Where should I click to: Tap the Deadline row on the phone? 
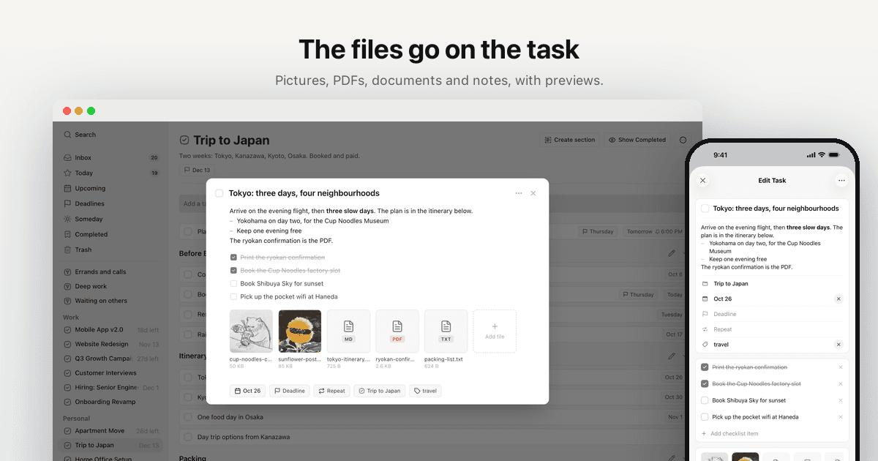point(772,314)
